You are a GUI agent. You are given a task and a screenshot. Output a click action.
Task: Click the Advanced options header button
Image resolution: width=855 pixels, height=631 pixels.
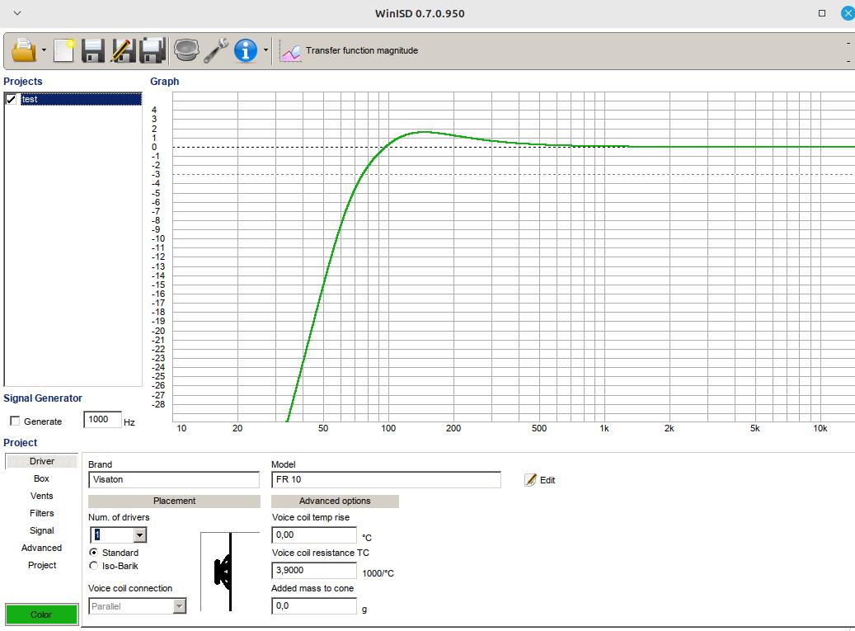(335, 501)
